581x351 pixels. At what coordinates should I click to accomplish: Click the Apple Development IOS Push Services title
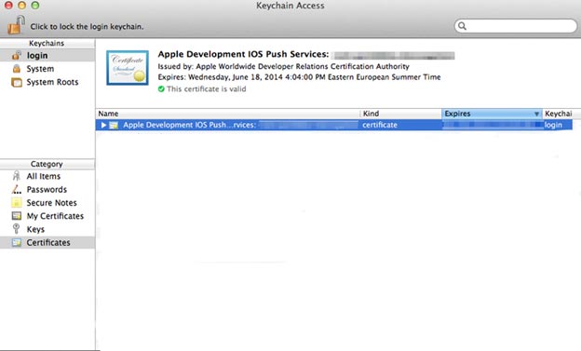243,54
